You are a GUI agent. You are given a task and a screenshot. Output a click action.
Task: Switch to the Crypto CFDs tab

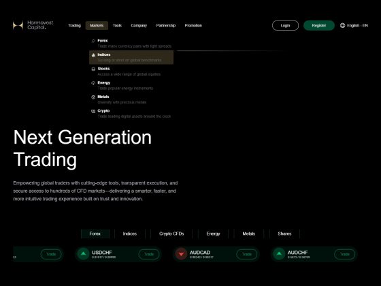point(171,234)
